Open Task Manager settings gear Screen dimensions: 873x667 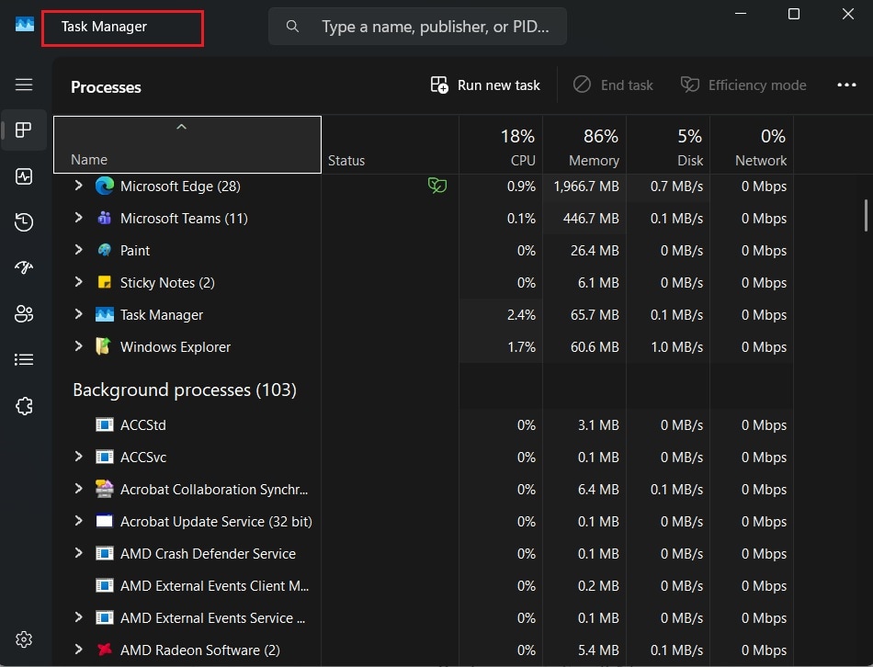24,639
